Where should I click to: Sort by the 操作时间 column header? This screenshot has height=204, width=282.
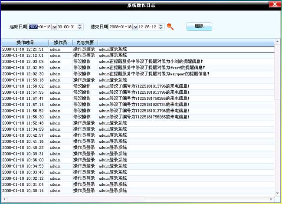(x=25, y=43)
